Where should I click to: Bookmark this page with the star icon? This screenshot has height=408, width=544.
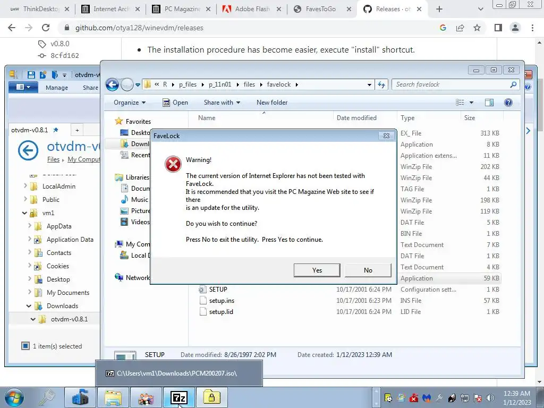(x=477, y=28)
